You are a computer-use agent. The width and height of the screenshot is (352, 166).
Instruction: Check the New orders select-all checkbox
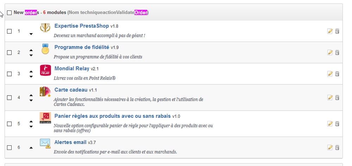(x=9, y=13)
